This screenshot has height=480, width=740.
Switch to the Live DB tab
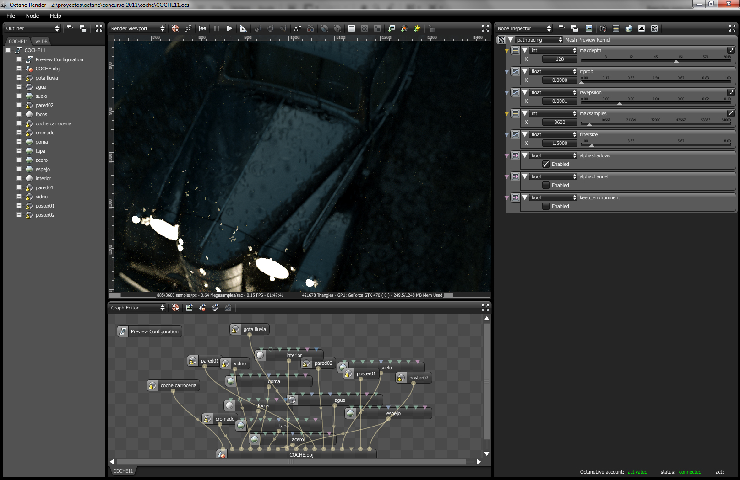[x=40, y=41]
